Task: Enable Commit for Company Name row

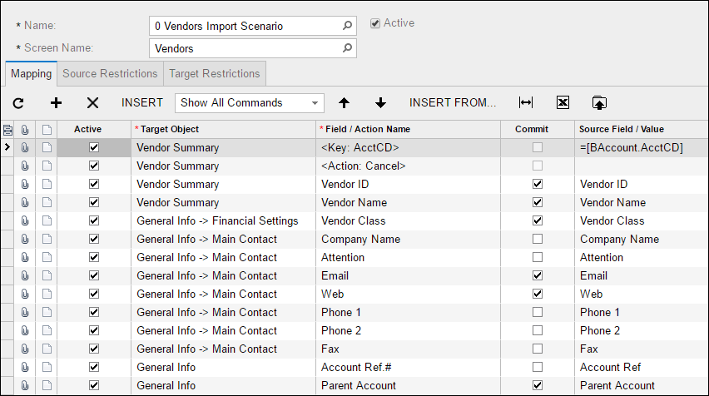Action: point(538,239)
